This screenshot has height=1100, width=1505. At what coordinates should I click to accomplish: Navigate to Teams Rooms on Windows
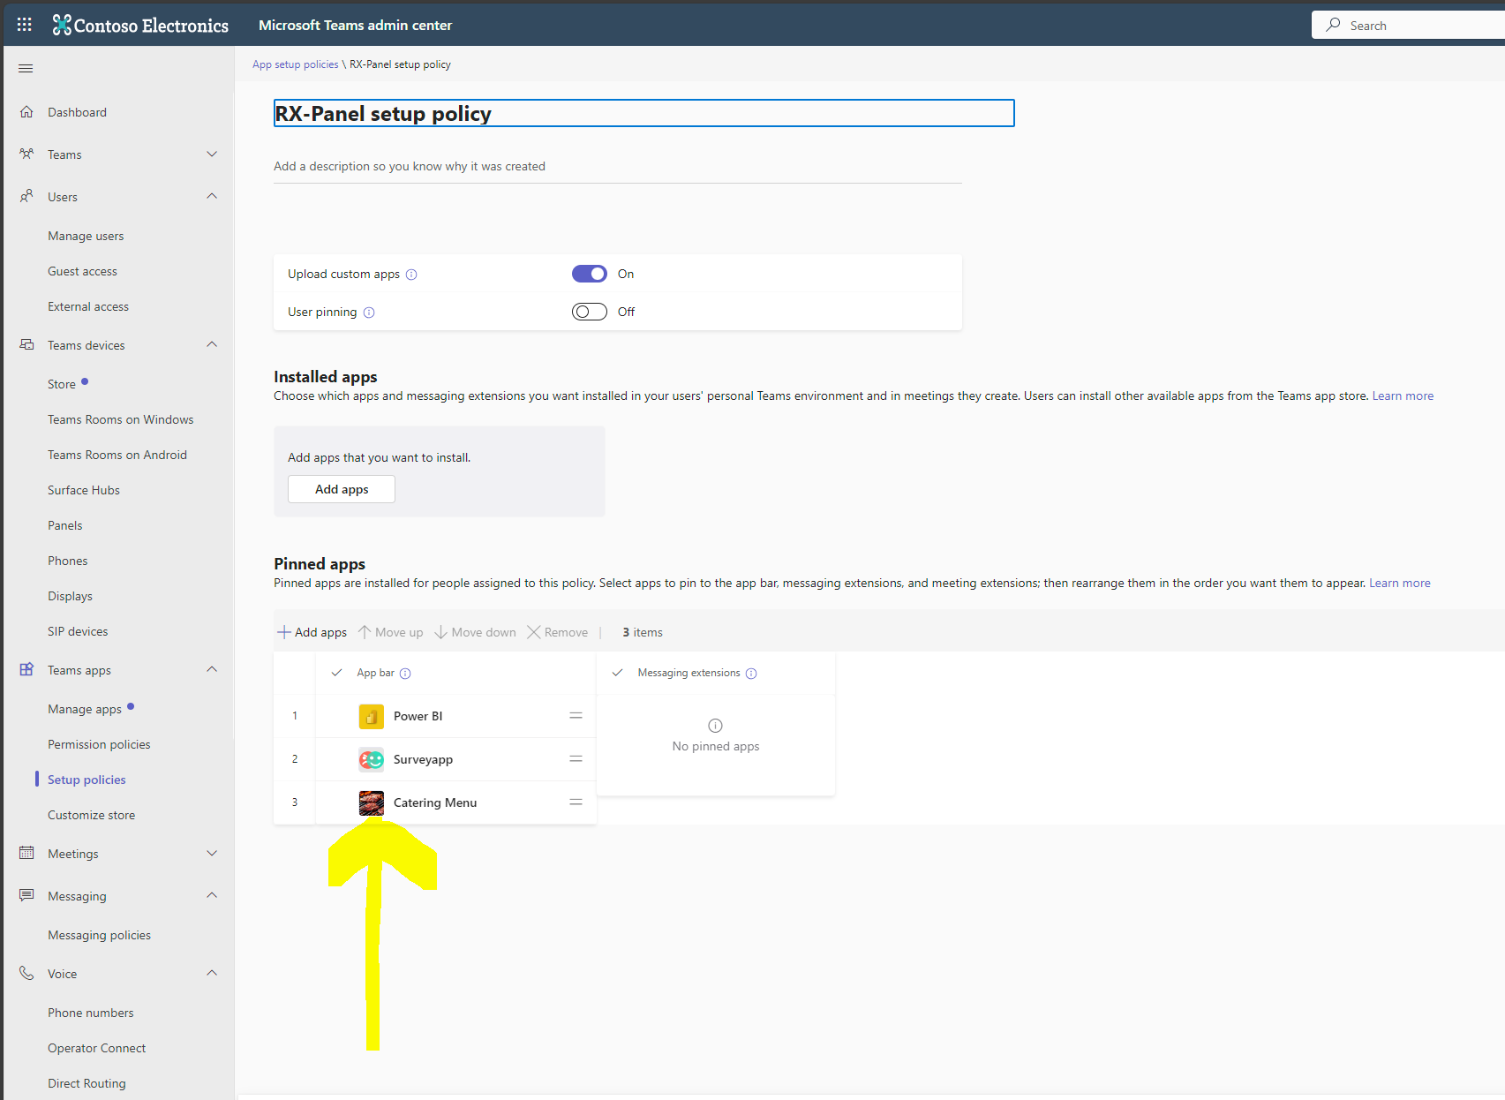pyautogui.click(x=120, y=419)
